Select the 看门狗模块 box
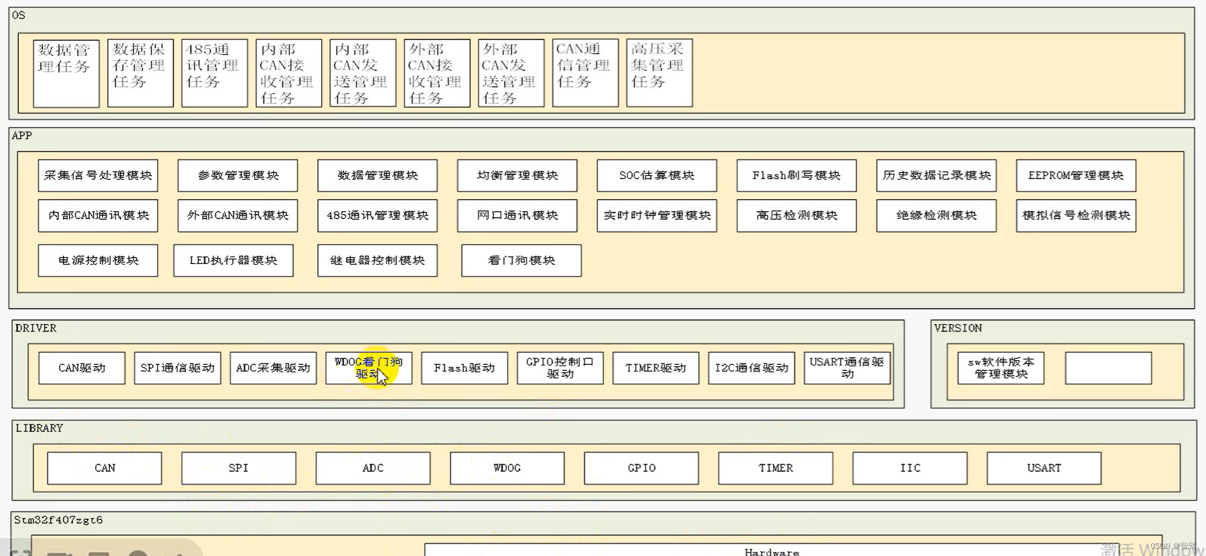This screenshot has width=1206, height=556. (x=521, y=261)
